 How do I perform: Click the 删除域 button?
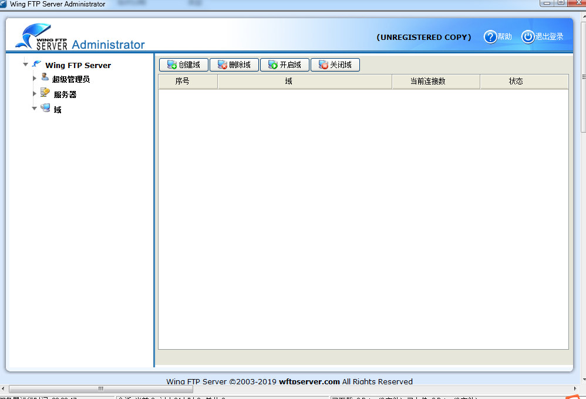click(234, 65)
